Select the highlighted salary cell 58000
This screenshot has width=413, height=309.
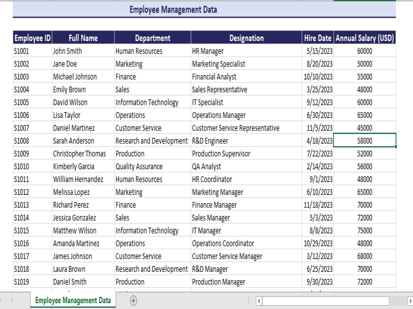point(365,141)
